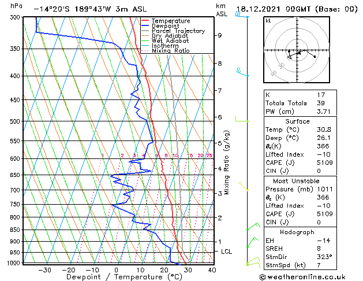The width and height of the screenshot is (363, 281).
Task: Click the Pressure (mb) value 1011
Action: (325, 189)
